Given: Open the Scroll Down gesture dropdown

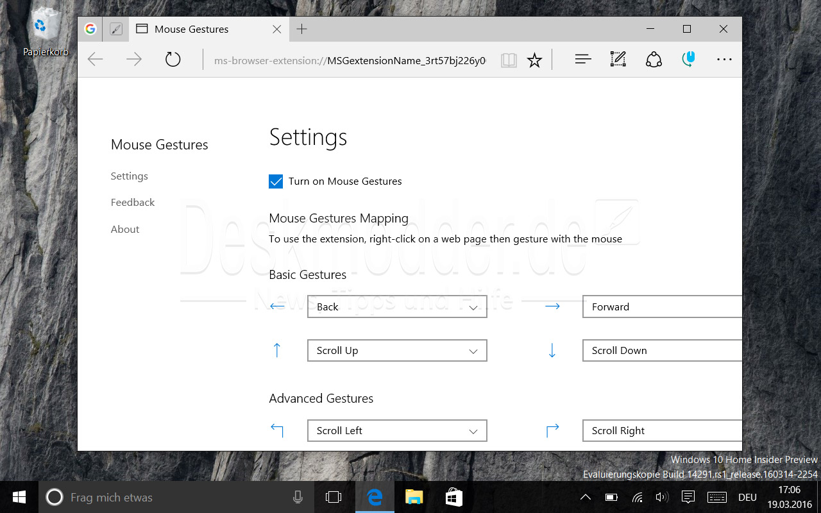Looking at the screenshot, I should coord(663,350).
